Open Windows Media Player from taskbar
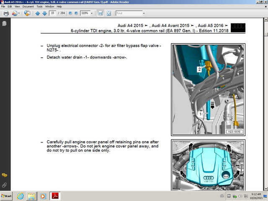Viewport: 268px width, 201px height. tap(43, 196)
